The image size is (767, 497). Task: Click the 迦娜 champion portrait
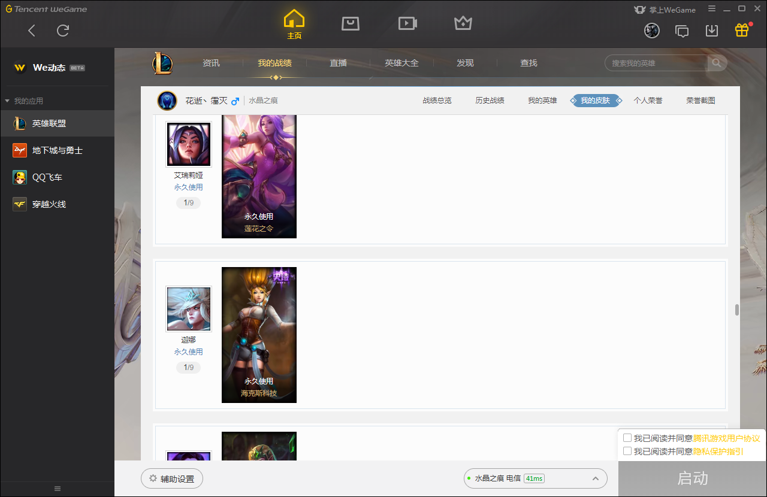click(189, 309)
